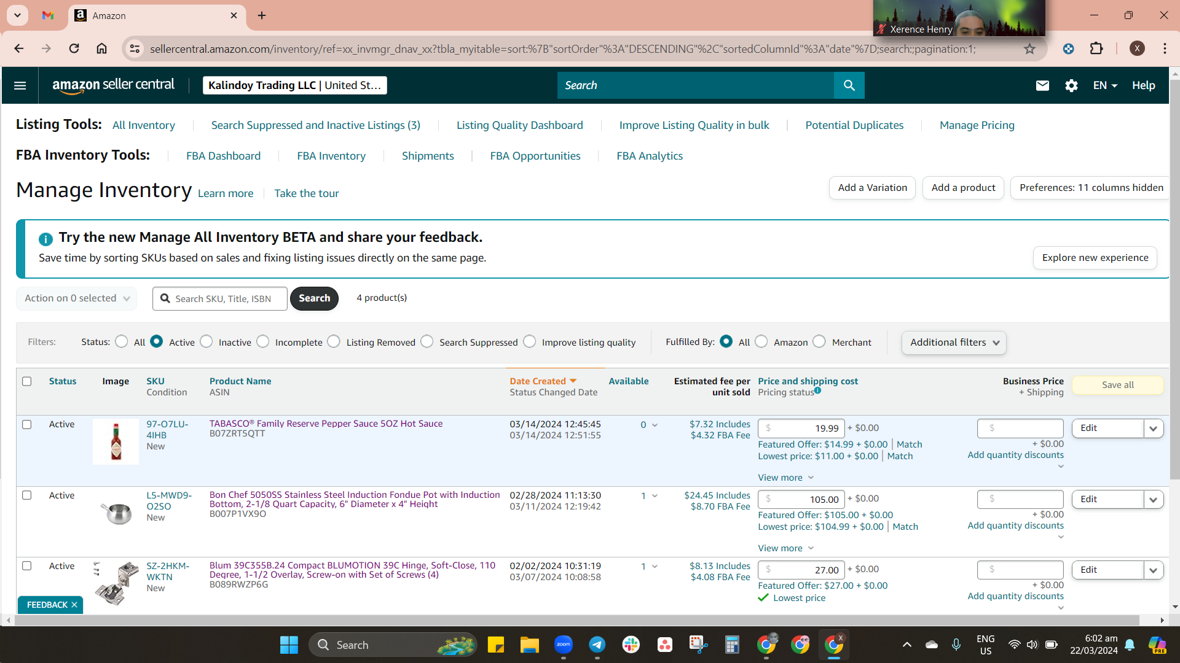Go back to the previous page
This screenshot has width=1180, height=663.
[x=19, y=48]
